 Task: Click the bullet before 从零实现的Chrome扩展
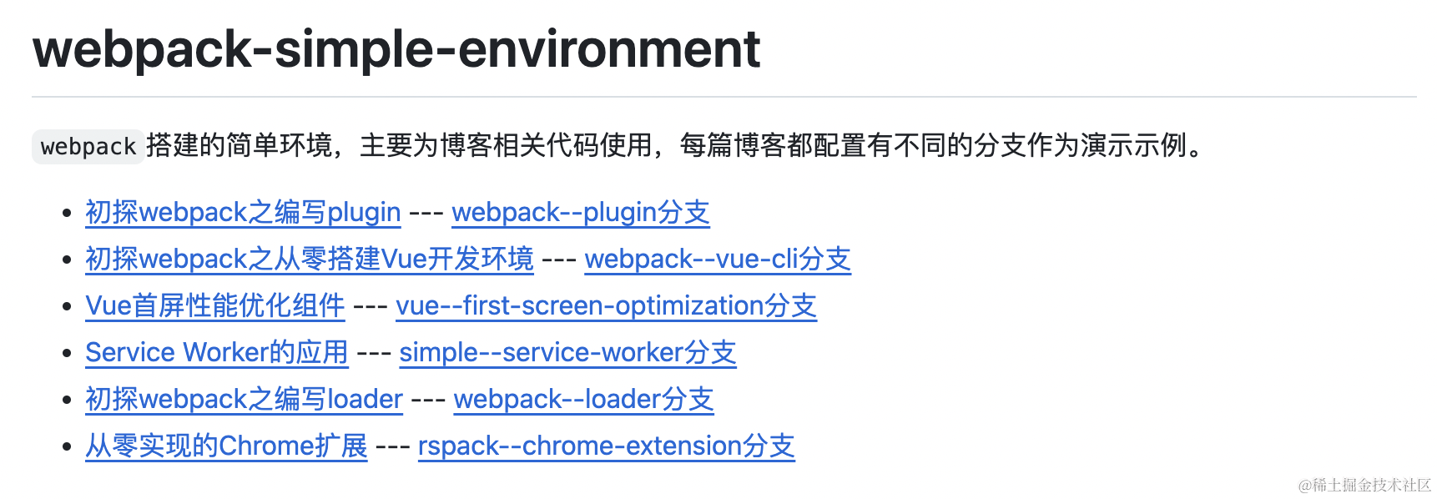coord(68,447)
